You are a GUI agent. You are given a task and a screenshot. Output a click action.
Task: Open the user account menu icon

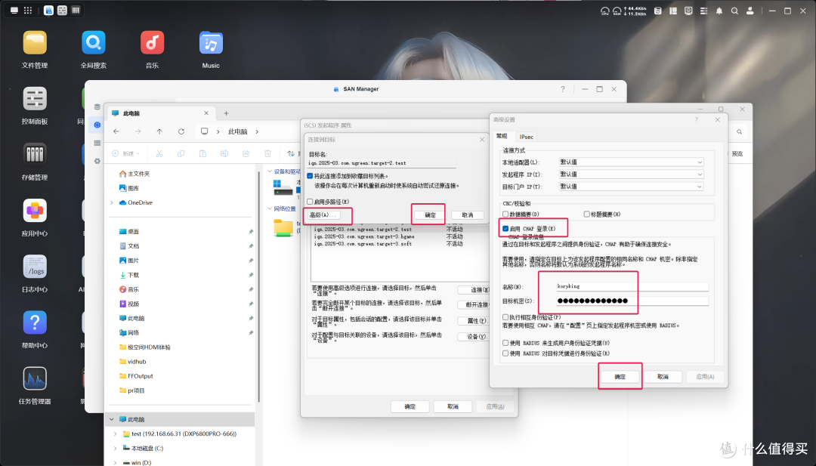[750, 11]
